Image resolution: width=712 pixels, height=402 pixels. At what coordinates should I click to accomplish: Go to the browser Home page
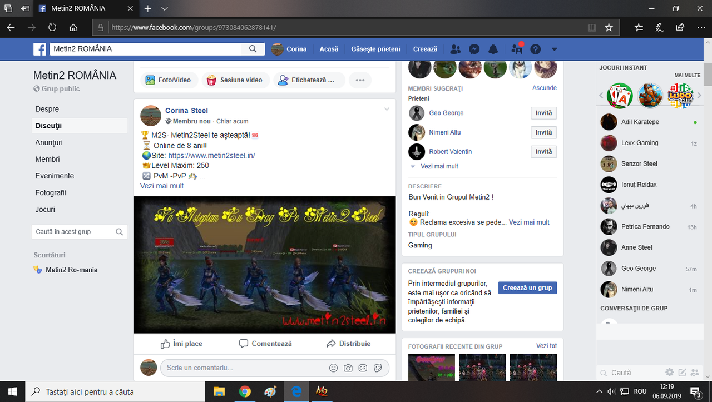(x=73, y=27)
